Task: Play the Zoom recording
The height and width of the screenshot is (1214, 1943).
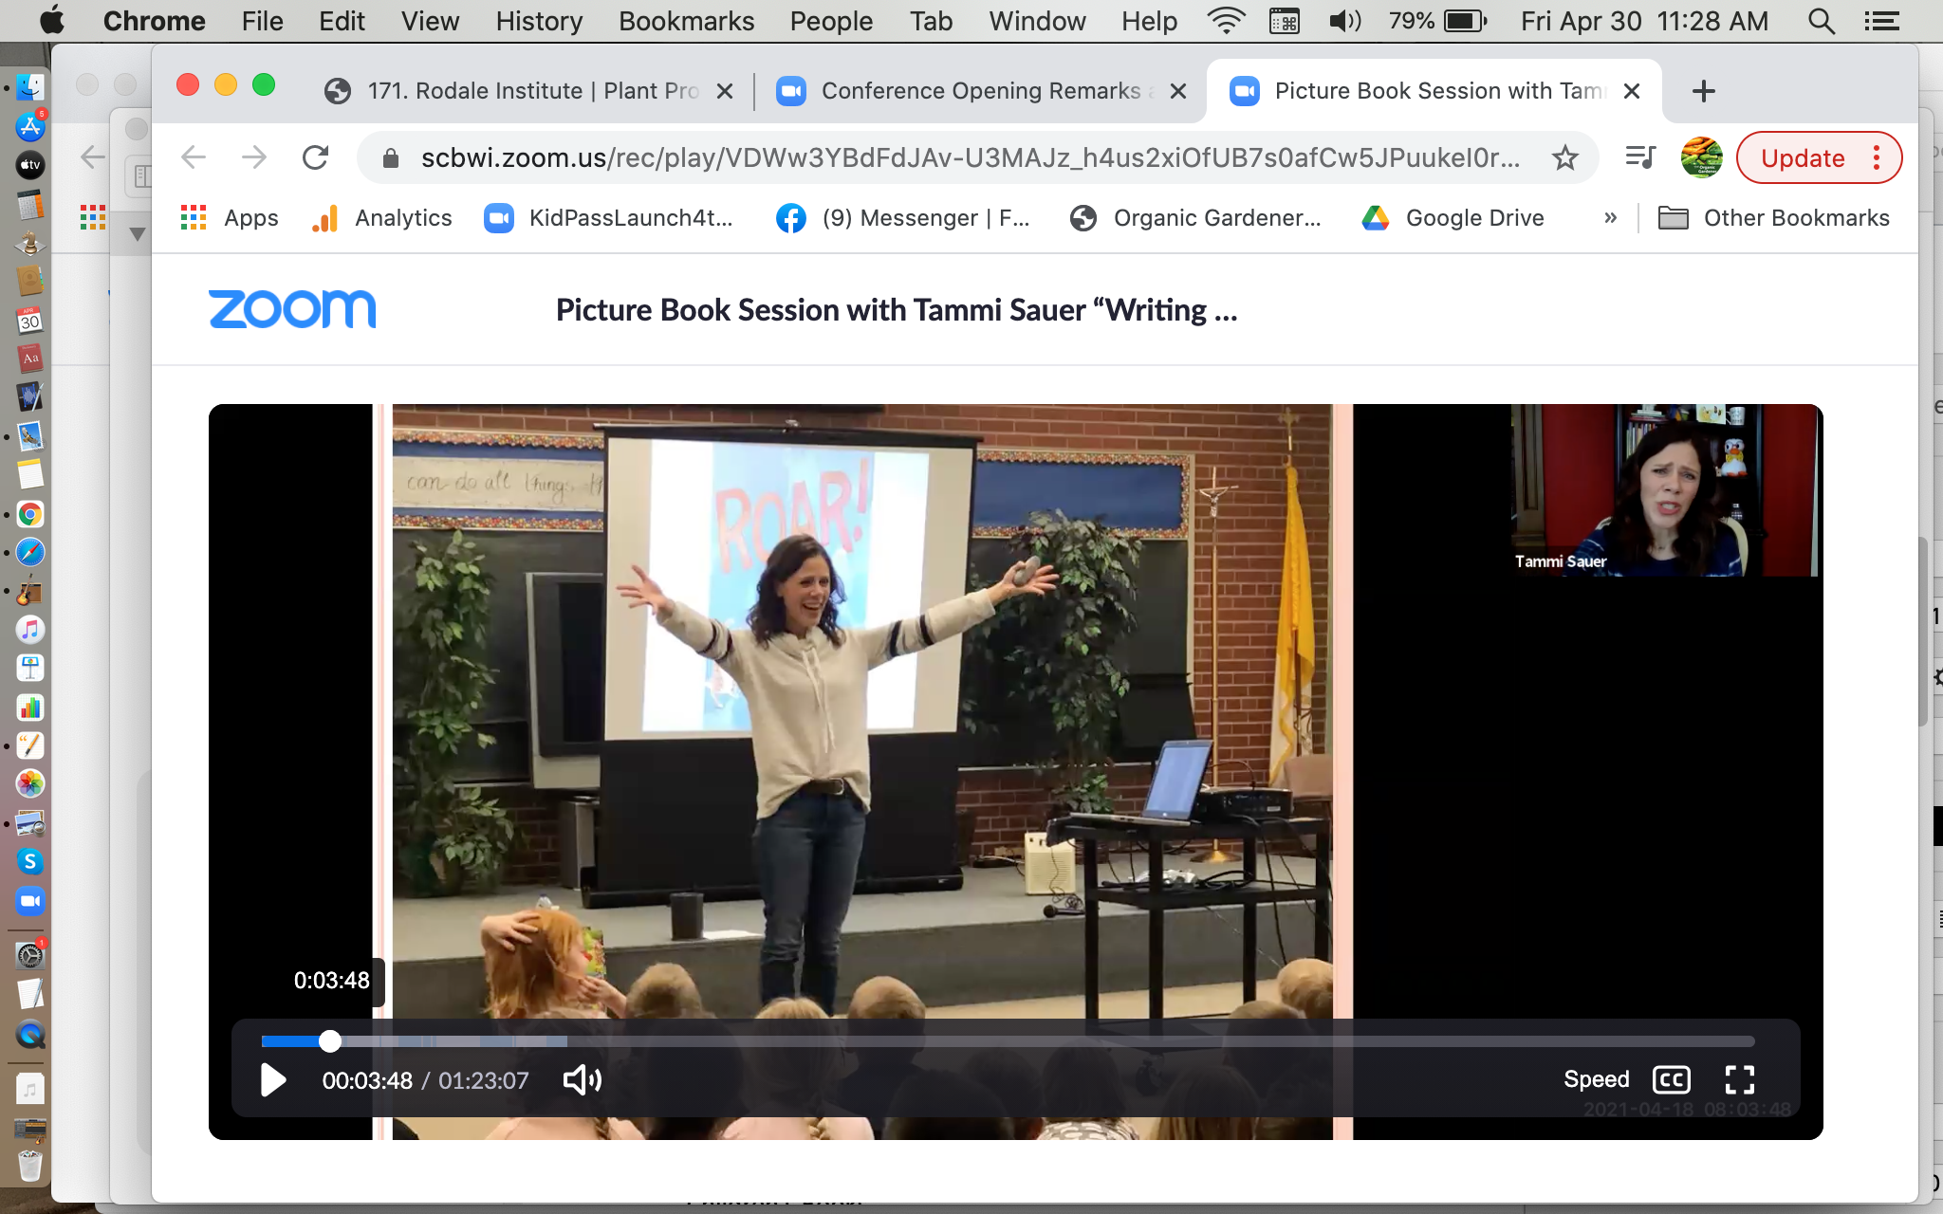Action: click(x=273, y=1079)
